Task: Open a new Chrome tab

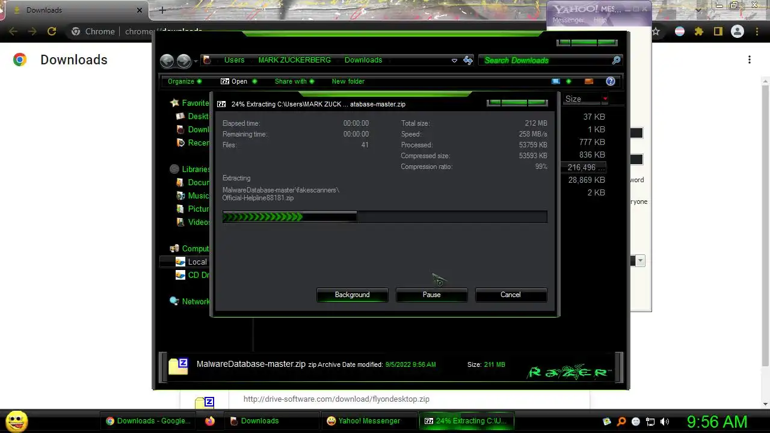Action: click(162, 10)
